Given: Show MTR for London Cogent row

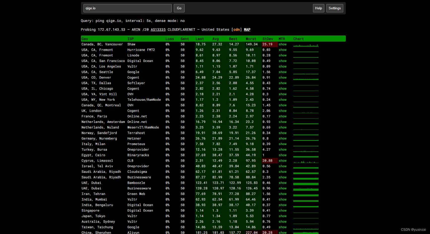Looking at the screenshot, I should 283,111.
